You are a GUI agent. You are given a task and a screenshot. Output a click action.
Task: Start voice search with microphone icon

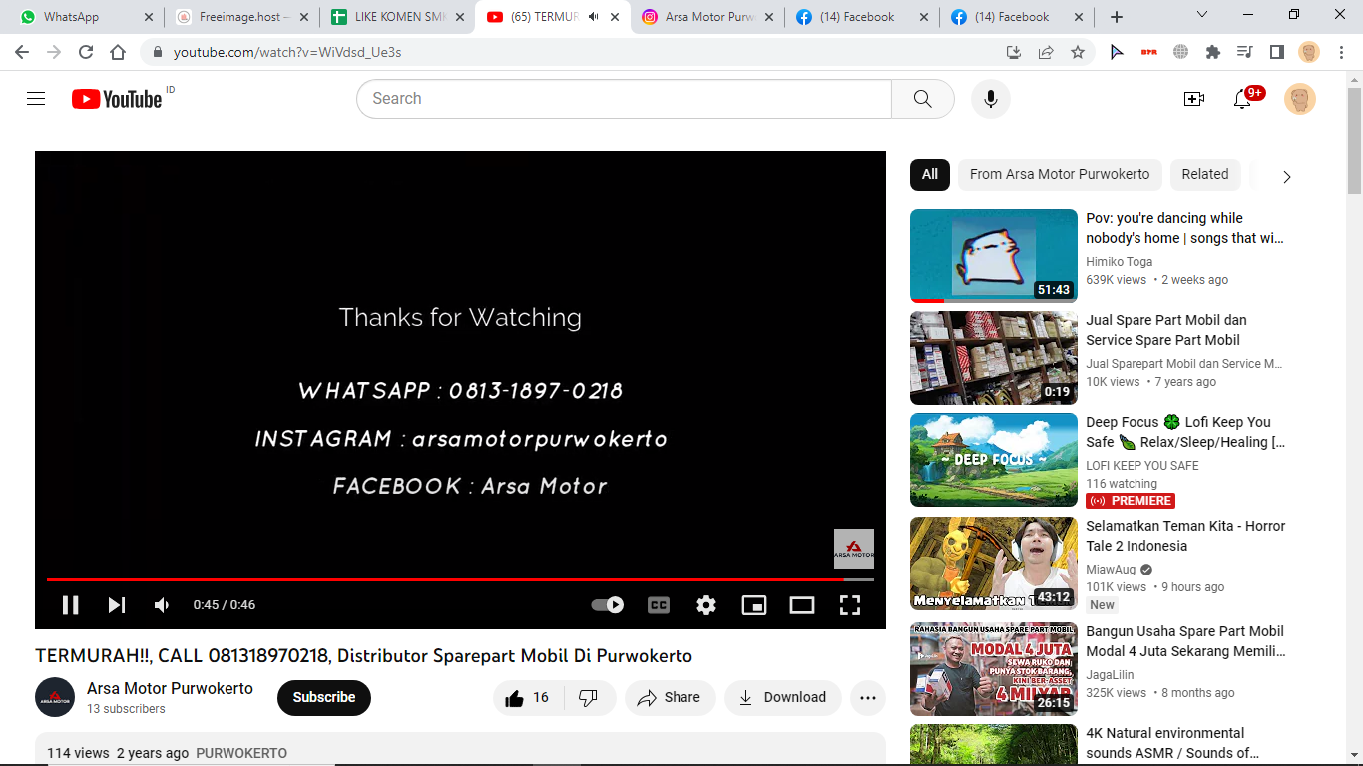991,99
